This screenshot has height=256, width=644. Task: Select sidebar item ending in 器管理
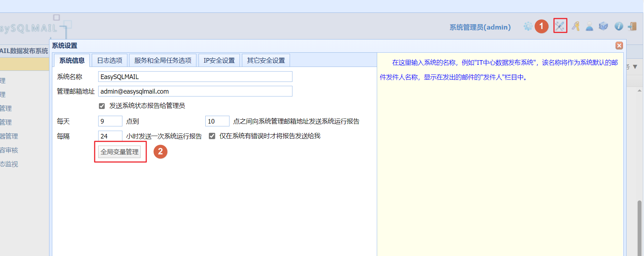9,136
